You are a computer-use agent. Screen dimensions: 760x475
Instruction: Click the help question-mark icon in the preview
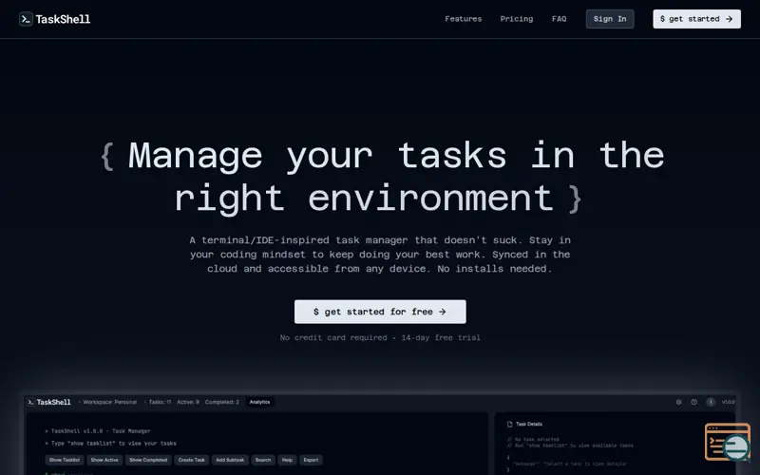click(x=694, y=402)
